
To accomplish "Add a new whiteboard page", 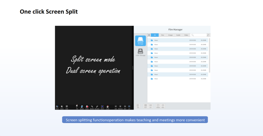I will (x=116, y=106).
